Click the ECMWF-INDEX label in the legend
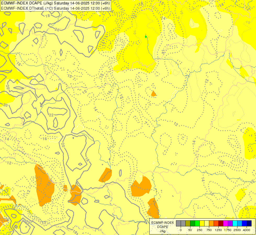This screenshot has height=235, width=256. coord(163,223)
